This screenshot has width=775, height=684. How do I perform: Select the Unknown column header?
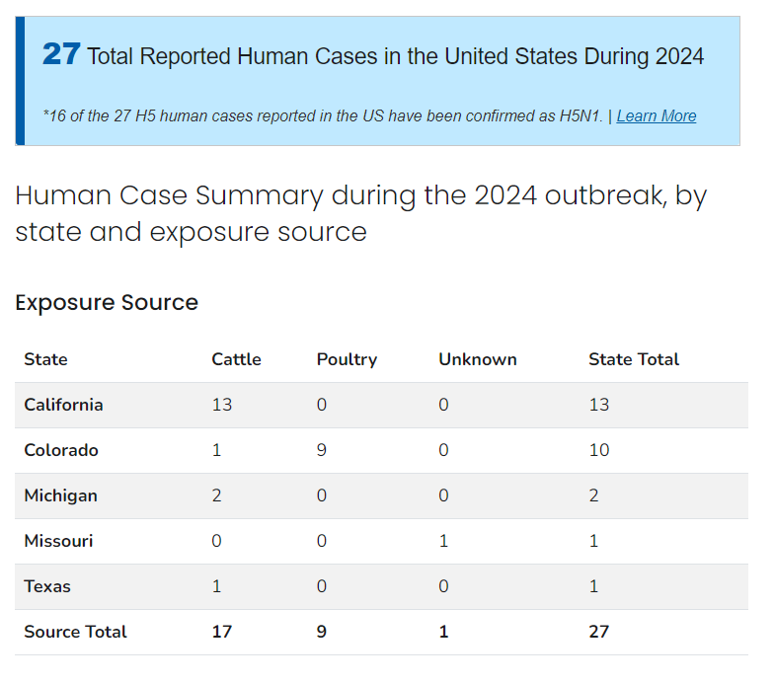click(x=477, y=359)
